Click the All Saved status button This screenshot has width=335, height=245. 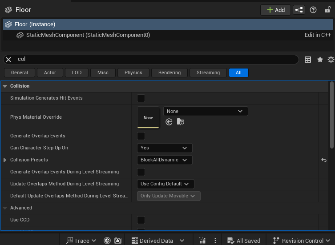244,241
